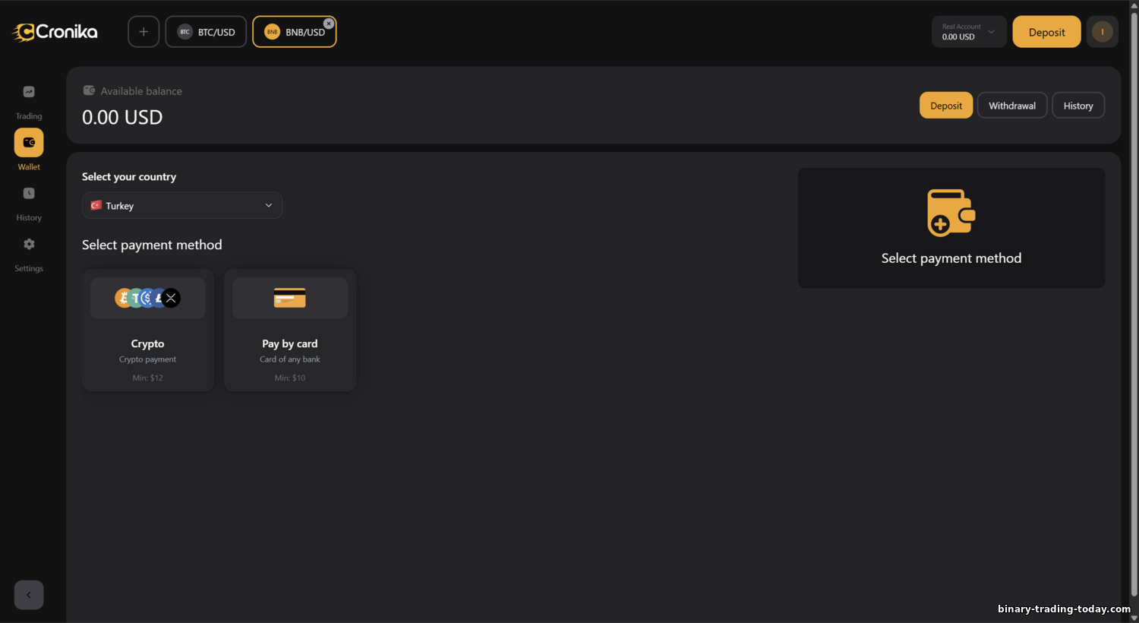Click the Cronika logo

(x=55, y=32)
